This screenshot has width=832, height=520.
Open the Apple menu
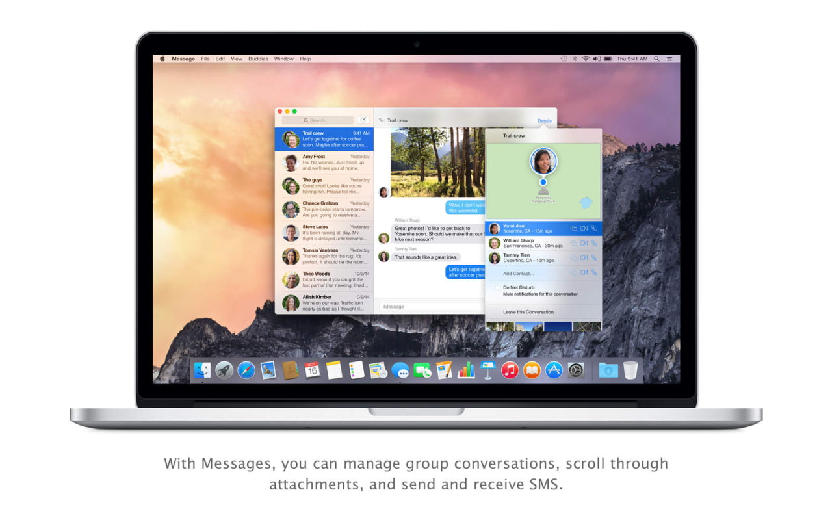point(162,58)
